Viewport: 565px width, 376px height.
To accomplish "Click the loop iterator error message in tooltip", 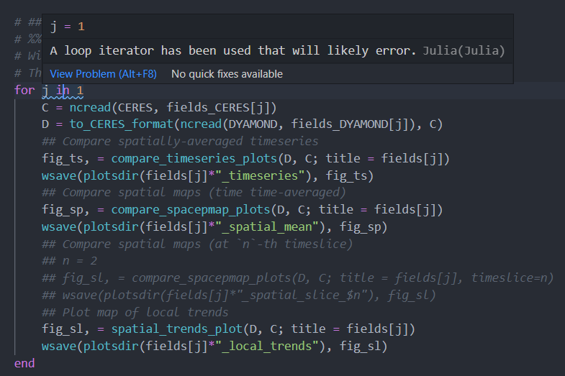I will click(232, 51).
